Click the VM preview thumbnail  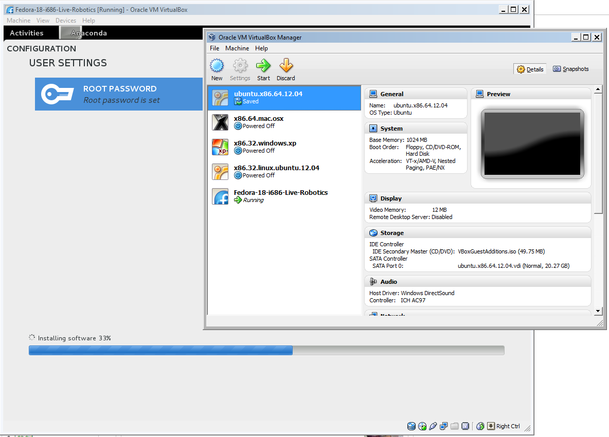click(532, 144)
